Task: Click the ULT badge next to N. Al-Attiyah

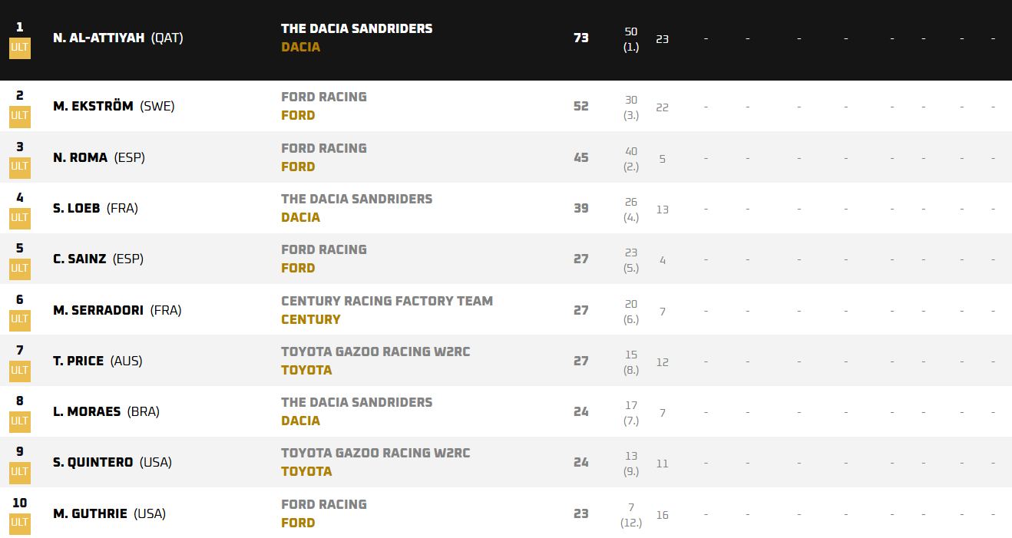Action: [x=19, y=48]
